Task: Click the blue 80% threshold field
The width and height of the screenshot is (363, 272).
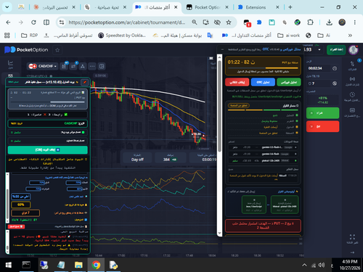Action: pos(21,197)
